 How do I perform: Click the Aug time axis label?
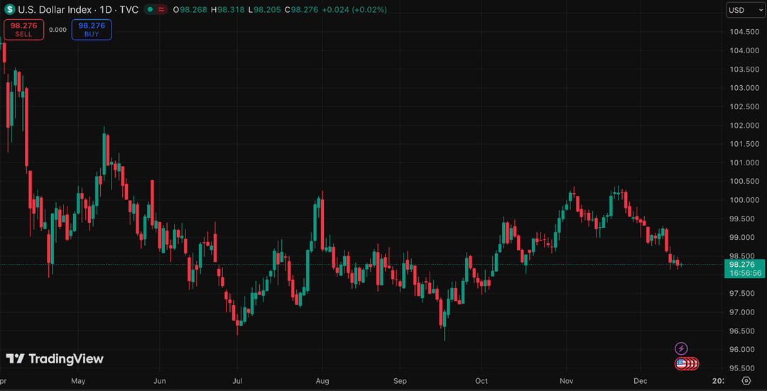(322, 381)
